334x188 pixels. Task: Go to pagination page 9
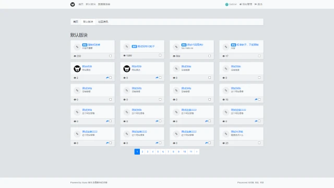tap(178, 151)
